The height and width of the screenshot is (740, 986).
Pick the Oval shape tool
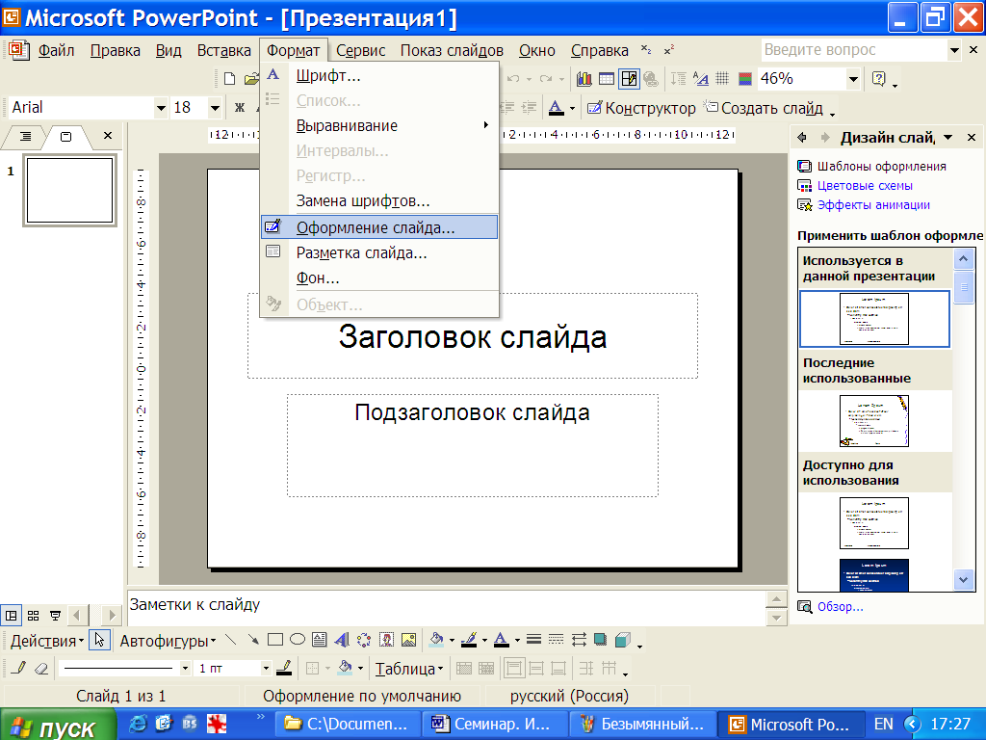point(298,640)
